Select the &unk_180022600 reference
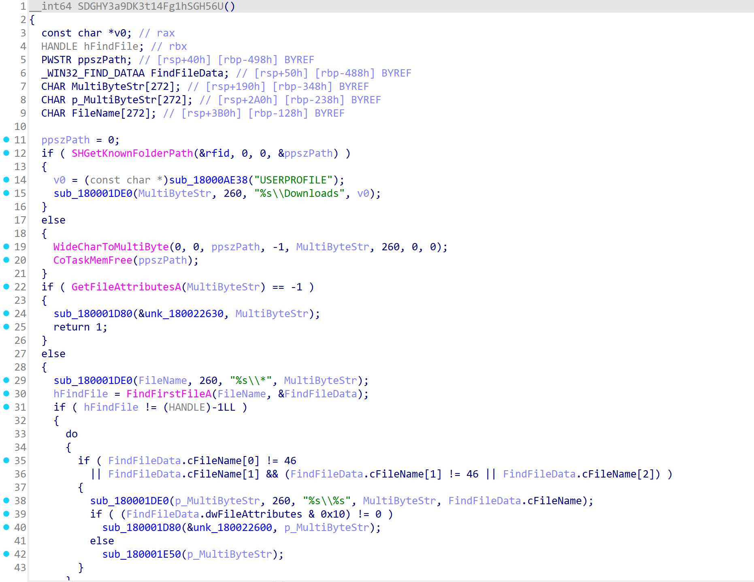 tap(230, 528)
